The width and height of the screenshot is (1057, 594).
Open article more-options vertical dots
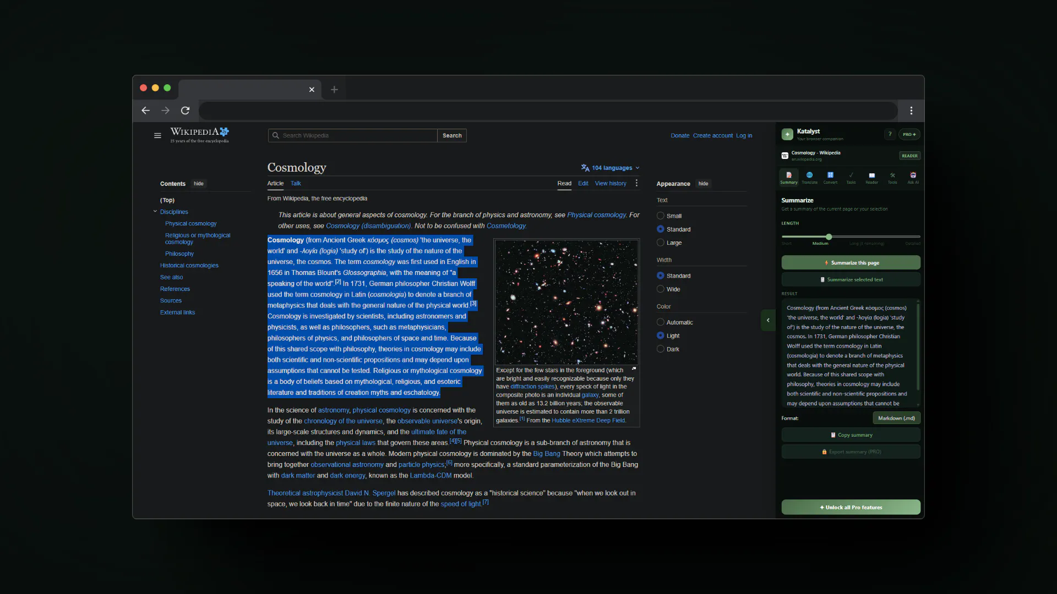coord(636,183)
